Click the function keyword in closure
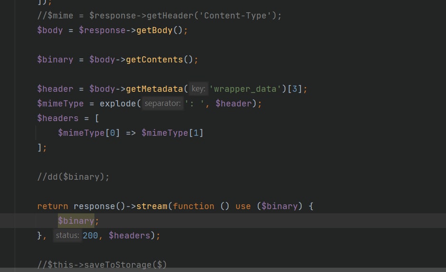 (x=194, y=206)
